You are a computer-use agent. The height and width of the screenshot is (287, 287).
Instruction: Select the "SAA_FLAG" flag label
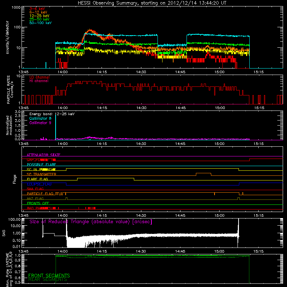(35, 189)
